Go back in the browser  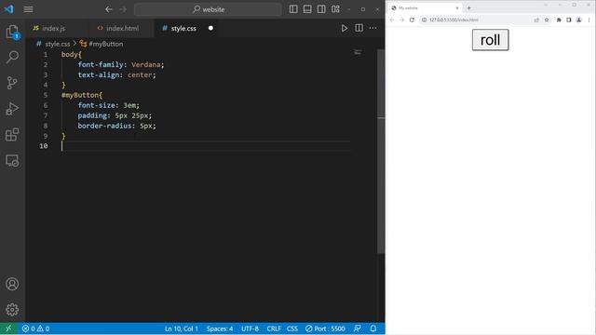coord(392,20)
